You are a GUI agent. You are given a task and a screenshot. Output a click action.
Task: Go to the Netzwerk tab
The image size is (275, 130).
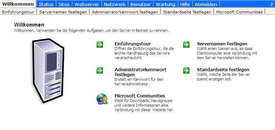point(115,4)
